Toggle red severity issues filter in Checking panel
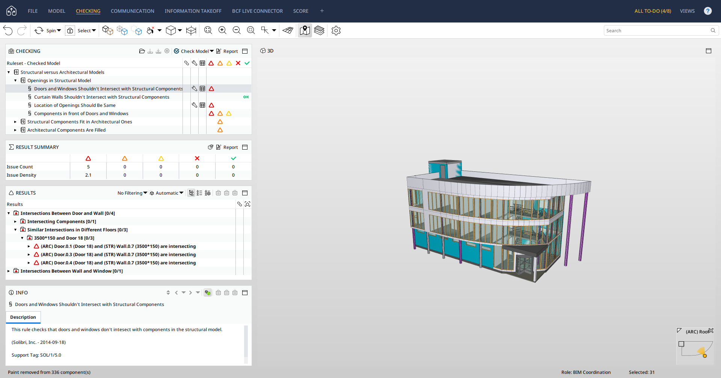The image size is (721, 378). tap(211, 63)
